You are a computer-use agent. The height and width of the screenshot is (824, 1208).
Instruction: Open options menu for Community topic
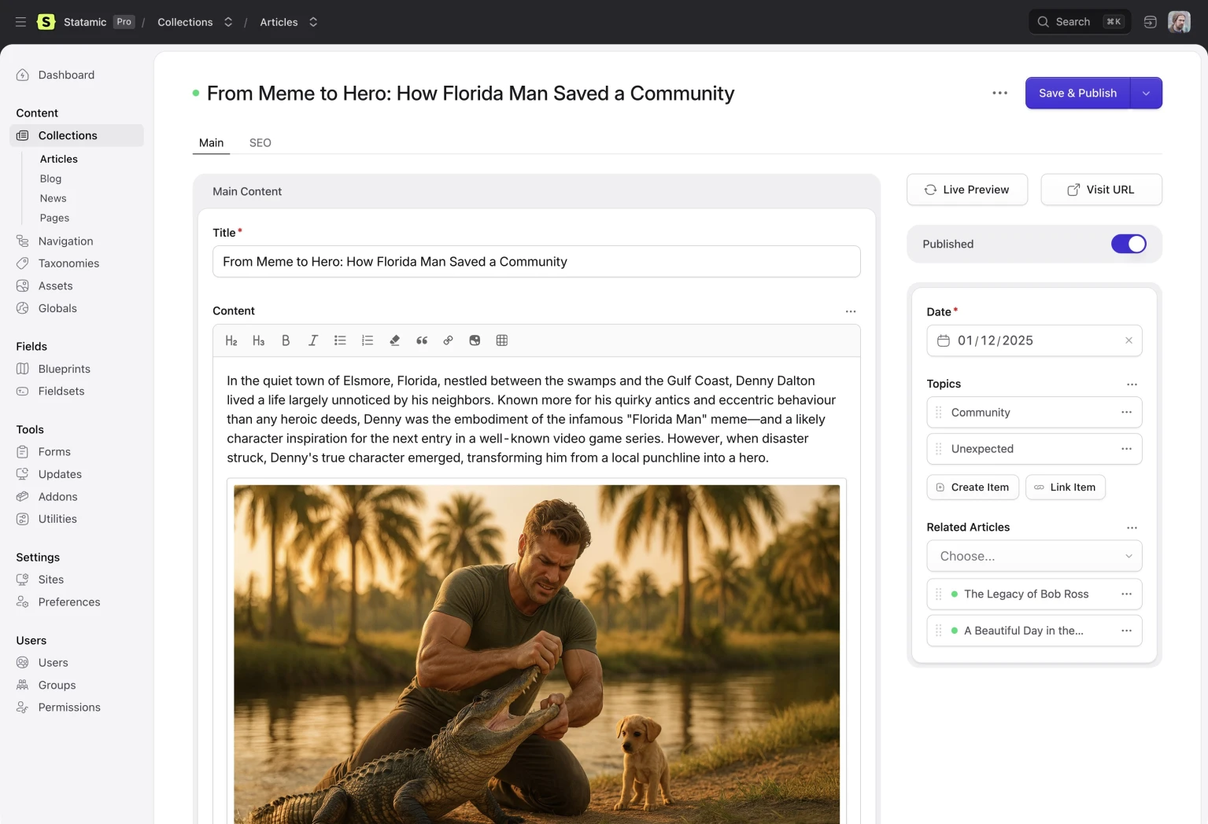click(x=1126, y=412)
